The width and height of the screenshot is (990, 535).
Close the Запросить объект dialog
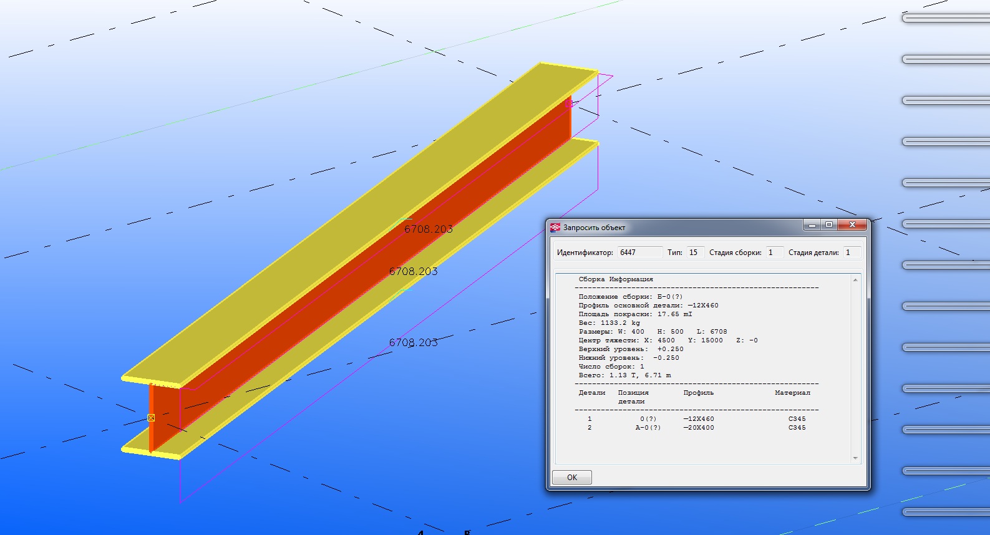pos(852,225)
